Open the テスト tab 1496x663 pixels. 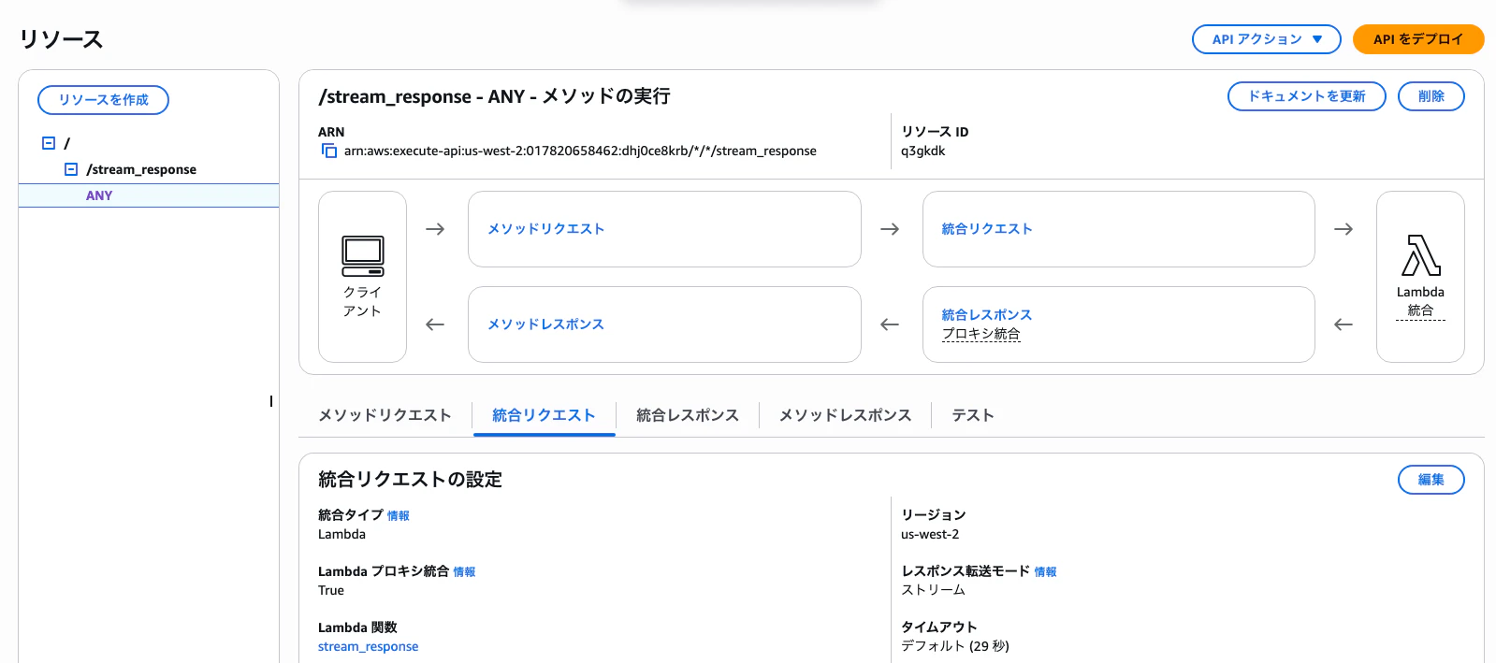coord(972,415)
